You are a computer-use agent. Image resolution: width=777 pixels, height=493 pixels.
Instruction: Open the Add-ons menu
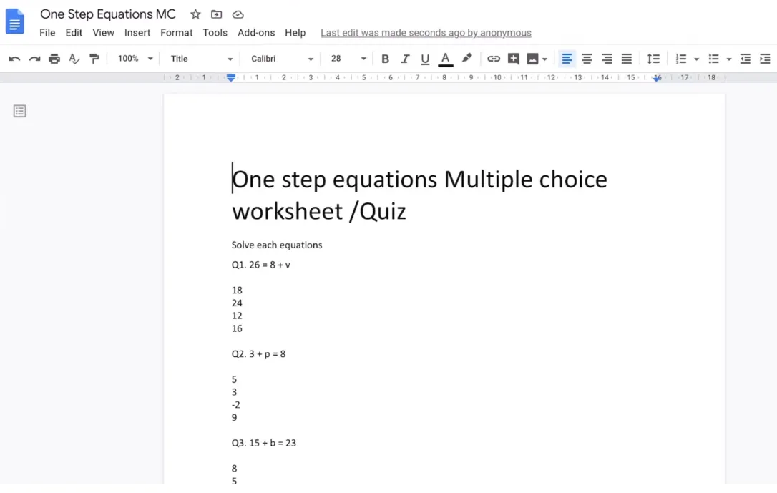click(256, 33)
